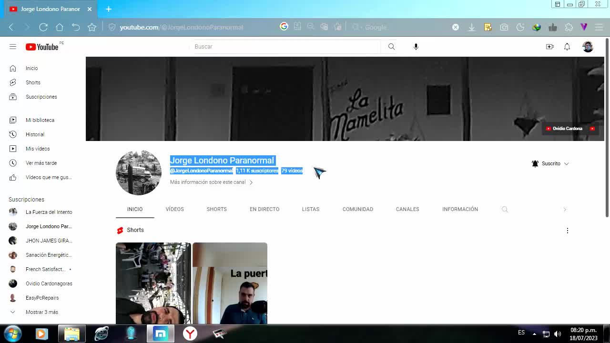Click the search magnifier button
The image size is (610, 343).
coord(391,47)
